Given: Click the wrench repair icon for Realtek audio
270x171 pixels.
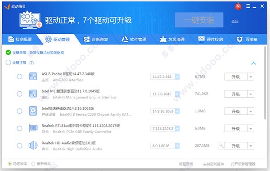Looking at the screenshot, I should tap(221, 146).
